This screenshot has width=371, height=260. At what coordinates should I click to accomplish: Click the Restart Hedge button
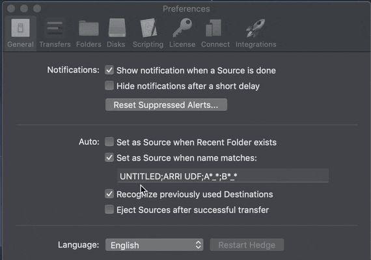(x=247, y=245)
